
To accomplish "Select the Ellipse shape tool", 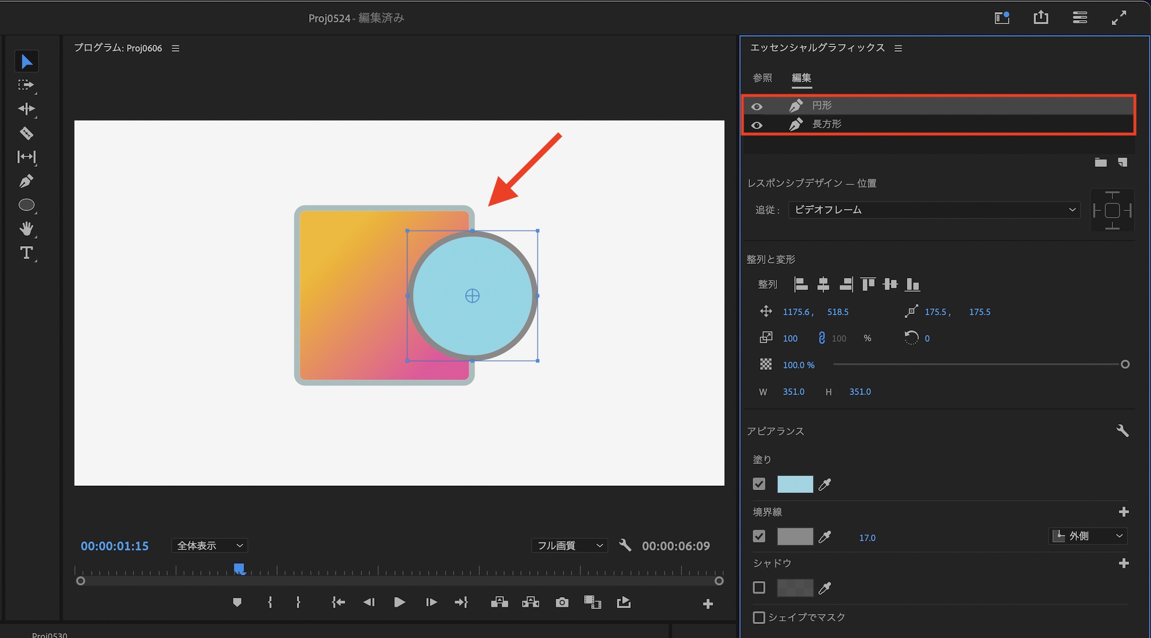I will (x=26, y=205).
